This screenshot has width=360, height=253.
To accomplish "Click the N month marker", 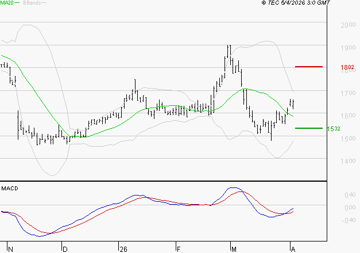I will point(10,249).
